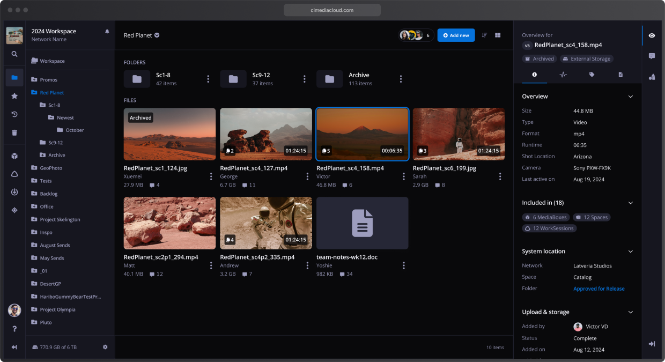
Task: Select the activity waveform tab
Action: pyautogui.click(x=563, y=75)
